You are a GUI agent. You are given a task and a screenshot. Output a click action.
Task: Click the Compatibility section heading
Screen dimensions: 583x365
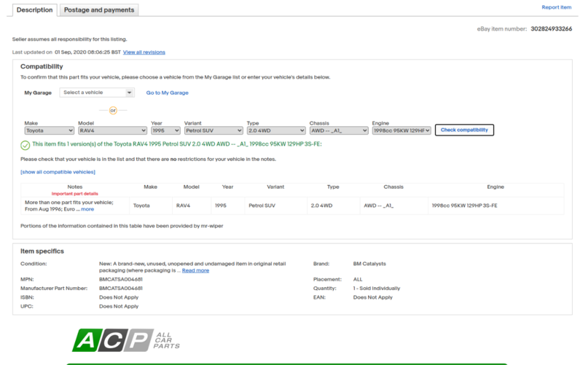coord(42,66)
